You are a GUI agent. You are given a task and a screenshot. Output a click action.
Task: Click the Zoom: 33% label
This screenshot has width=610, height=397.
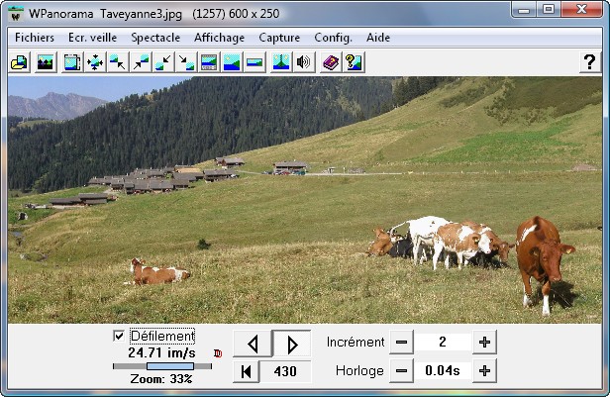coord(161,379)
